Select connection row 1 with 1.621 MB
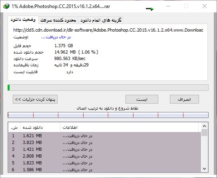The width and height of the screenshot is (217, 178). (x=104, y=136)
